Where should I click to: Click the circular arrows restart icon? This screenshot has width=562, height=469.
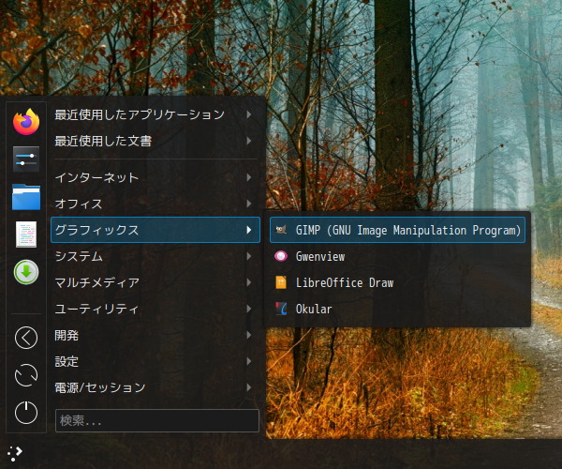26,375
